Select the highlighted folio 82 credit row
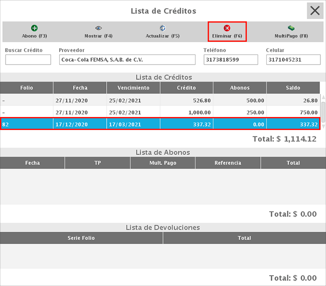This screenshot has height=286, width=326. pos(160,124)
